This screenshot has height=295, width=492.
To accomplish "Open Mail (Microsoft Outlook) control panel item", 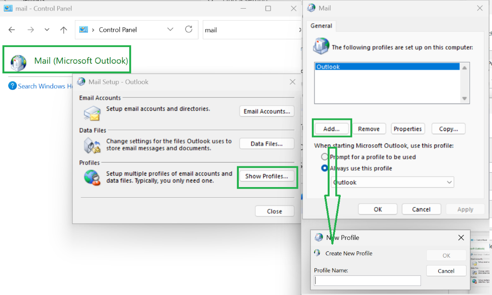I will [x=81, y=61].
